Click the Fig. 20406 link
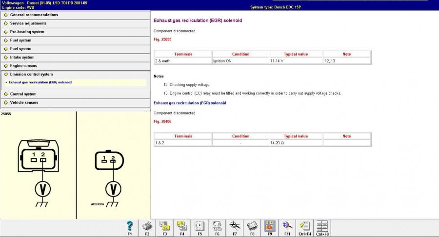 162,121
